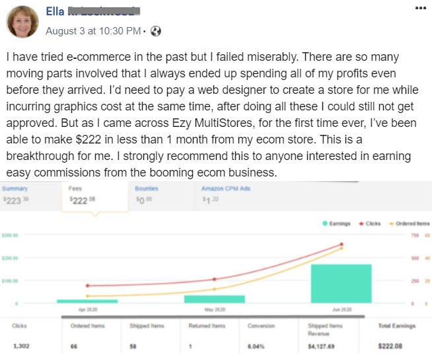Open the post options three-dot menu
This screenshot has height=359, width=432.
point(420,8)
